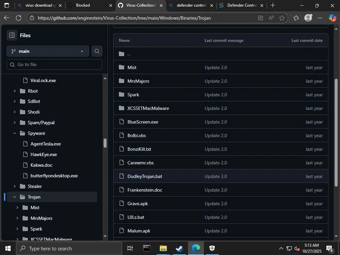
Task: Expand the SdBot folder
Action: [15, 101]
